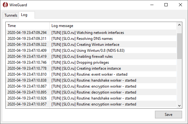
Task: Click the WireGuard logo icon in title bar
Action: pyautogui.click(x=5, y=5)
